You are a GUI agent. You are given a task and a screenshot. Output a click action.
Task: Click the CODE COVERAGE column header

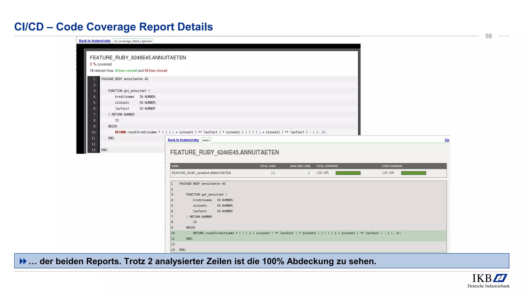392,166
